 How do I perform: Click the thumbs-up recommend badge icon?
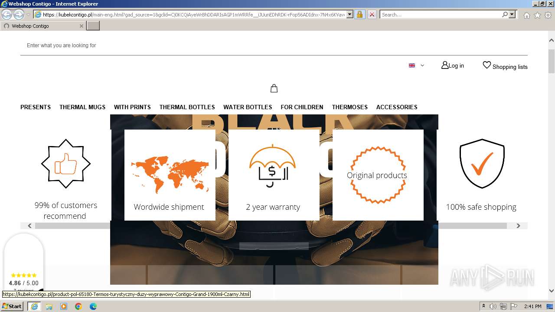point(66,164)
